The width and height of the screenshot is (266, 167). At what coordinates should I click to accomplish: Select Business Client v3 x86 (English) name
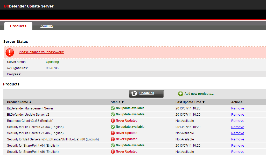[30, 121]
